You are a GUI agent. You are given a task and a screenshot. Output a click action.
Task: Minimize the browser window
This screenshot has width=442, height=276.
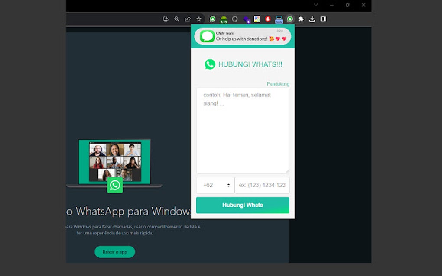(x=332, y=5)
